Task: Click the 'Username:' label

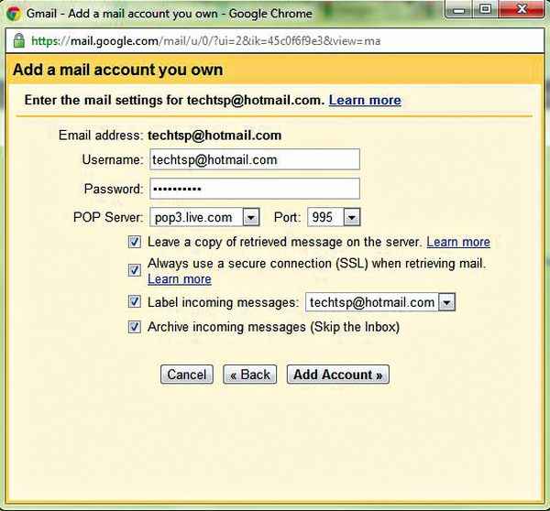Action: (112, 160)
